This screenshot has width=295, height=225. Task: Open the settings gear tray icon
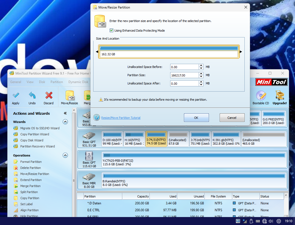(x=279, y=221)
